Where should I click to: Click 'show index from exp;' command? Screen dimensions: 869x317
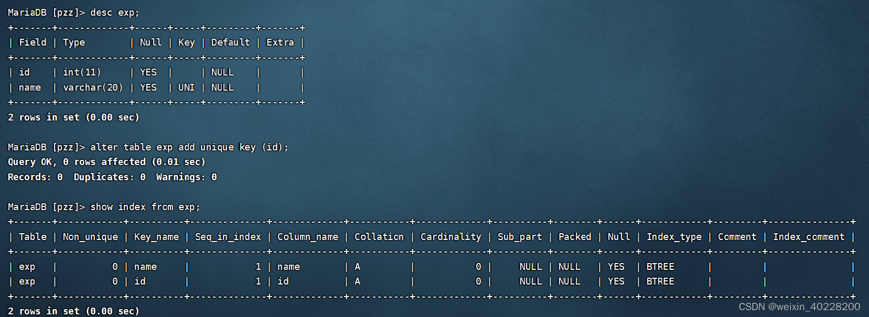(145, 207)
